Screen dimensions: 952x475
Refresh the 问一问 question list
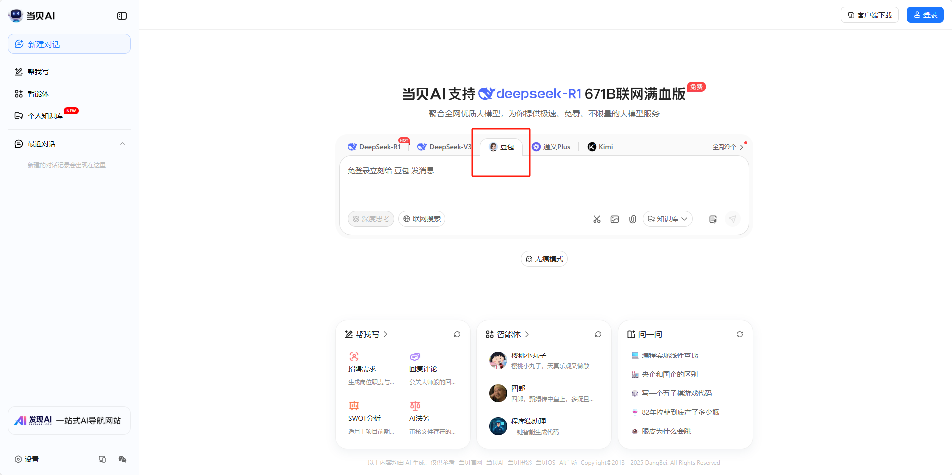pyautogui.click(x=740, y=334)
